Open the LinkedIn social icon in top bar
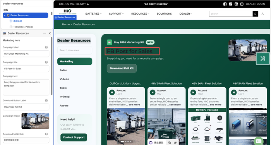Viewport: 271px width, 145px height. [236, 4]
